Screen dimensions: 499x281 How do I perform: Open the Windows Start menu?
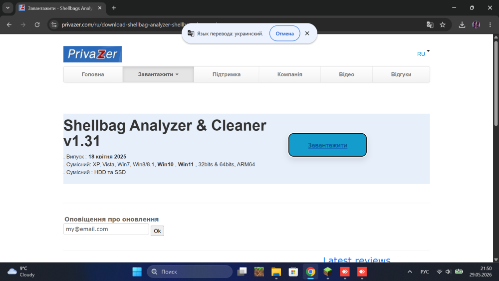(137, 272)
